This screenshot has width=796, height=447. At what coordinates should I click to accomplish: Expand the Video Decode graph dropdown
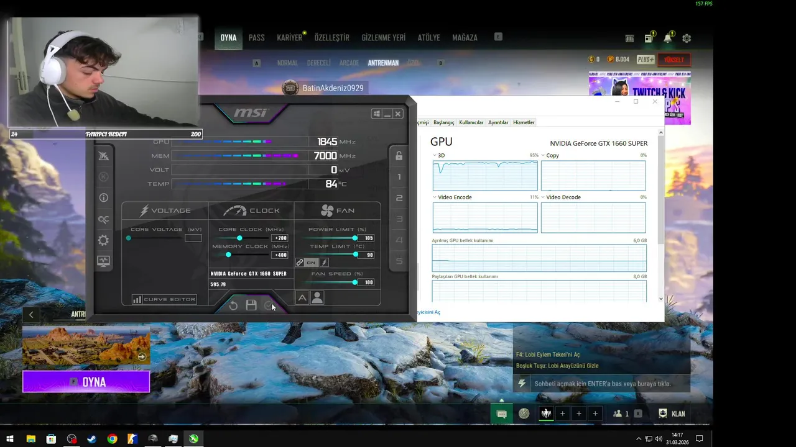pyautogui.click(x=543, y=197)
